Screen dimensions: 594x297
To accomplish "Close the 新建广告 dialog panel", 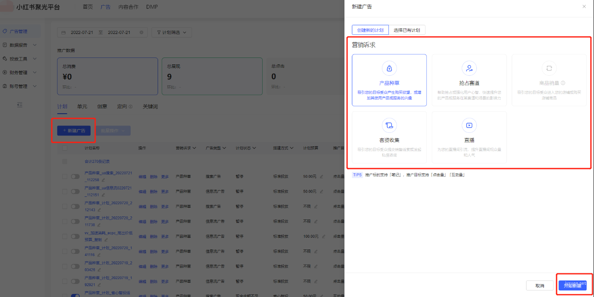I will pyautogui.click(x=584, y=7).
